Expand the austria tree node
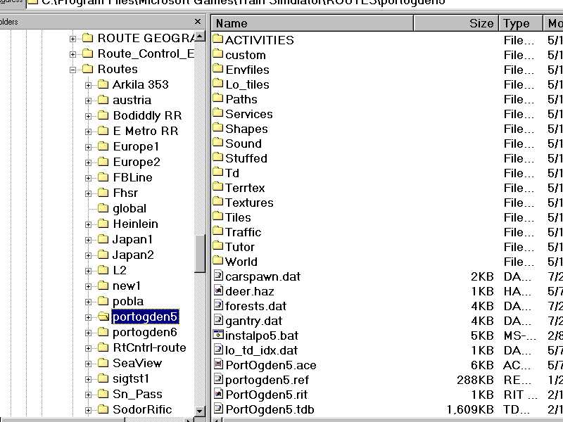 coord(88,101)
